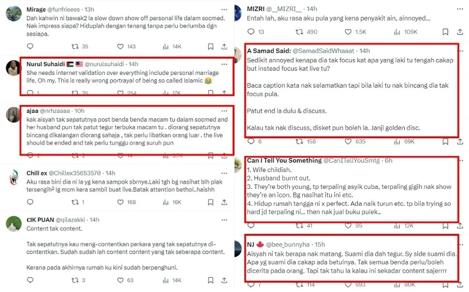
Task: Reply to A Samad Said's tweet
Action: (x=251, y=141)
